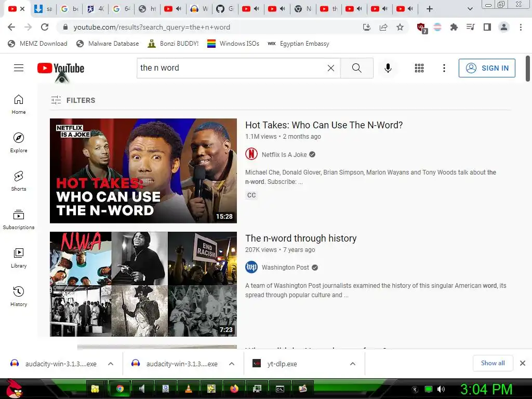This screenshot has width=532, height=399.
Task: Visit the Netflix Is A Joke channel name
Action: 284,154
